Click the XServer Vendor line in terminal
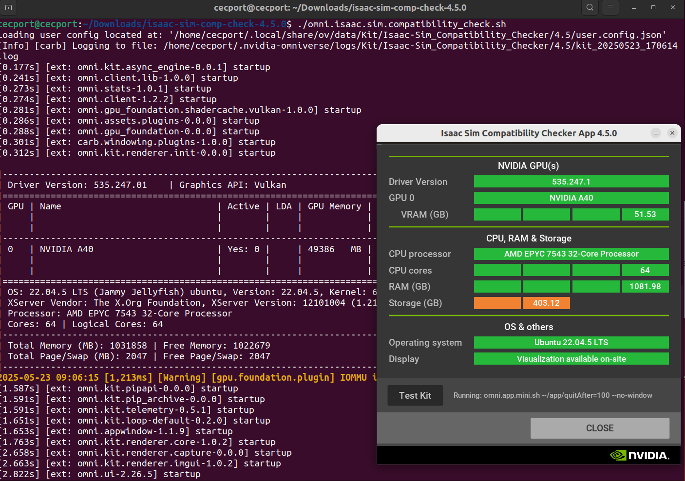Image resolution: width=685 pixels, height=481 pixels. pos(192,302)
